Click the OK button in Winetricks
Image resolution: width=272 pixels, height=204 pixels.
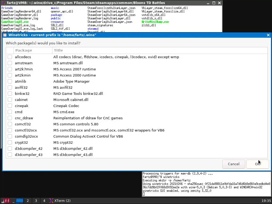tap(258, 164)
